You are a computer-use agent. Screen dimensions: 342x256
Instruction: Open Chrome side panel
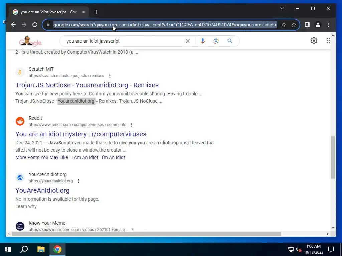pos(307,25)
